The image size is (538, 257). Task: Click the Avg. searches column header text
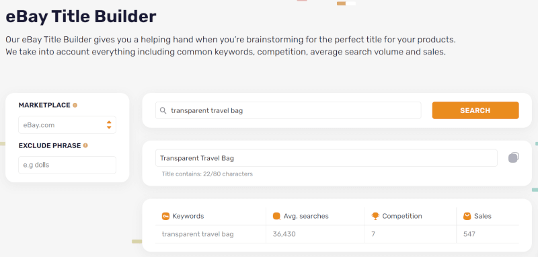[x=306, y=216]
